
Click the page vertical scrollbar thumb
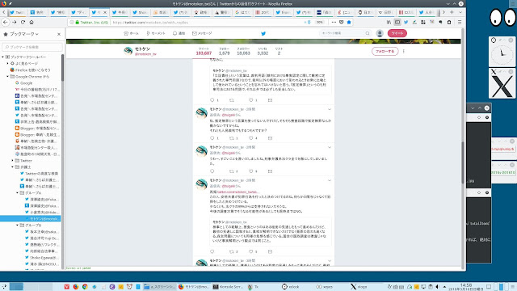click(463, 163)
